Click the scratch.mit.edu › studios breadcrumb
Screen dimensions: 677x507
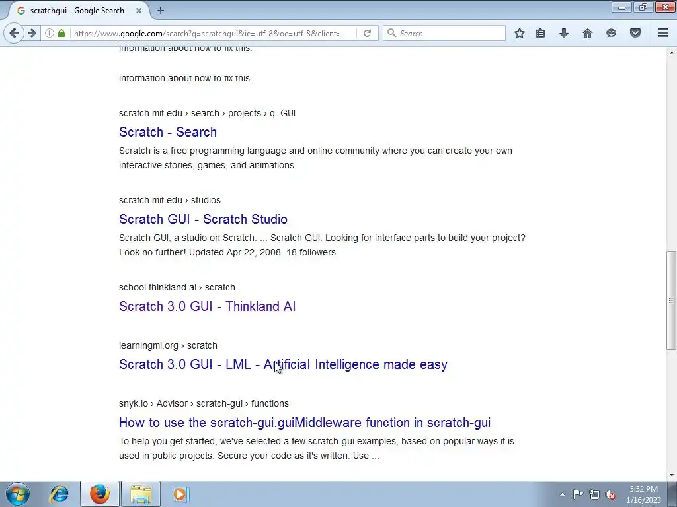point(170,200)
